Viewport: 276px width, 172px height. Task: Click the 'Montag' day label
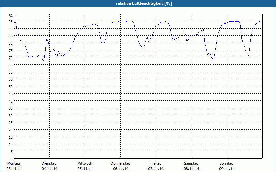click(13, 164)
